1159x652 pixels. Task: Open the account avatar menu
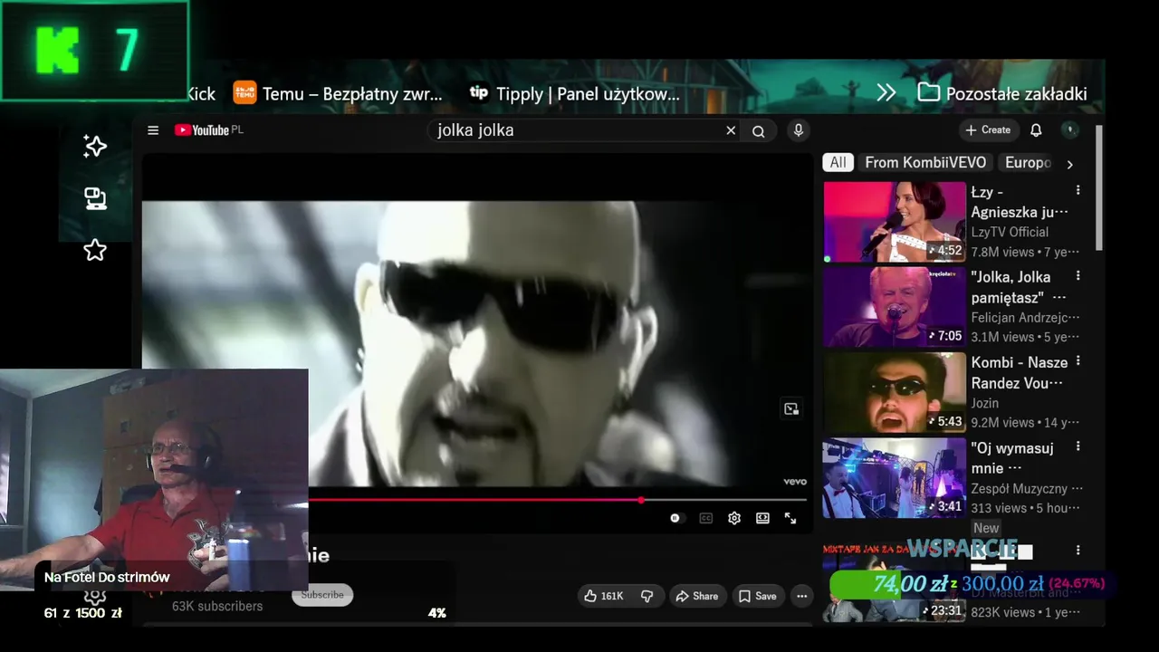click(x=1070, y=130)
